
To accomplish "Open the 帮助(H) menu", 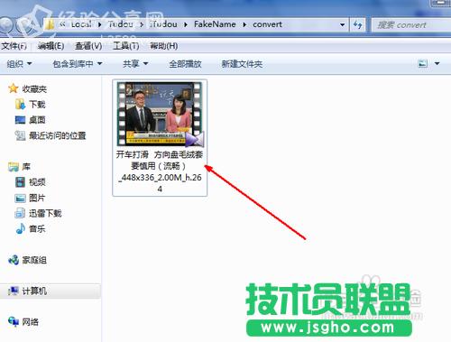I will pos(163,46).
